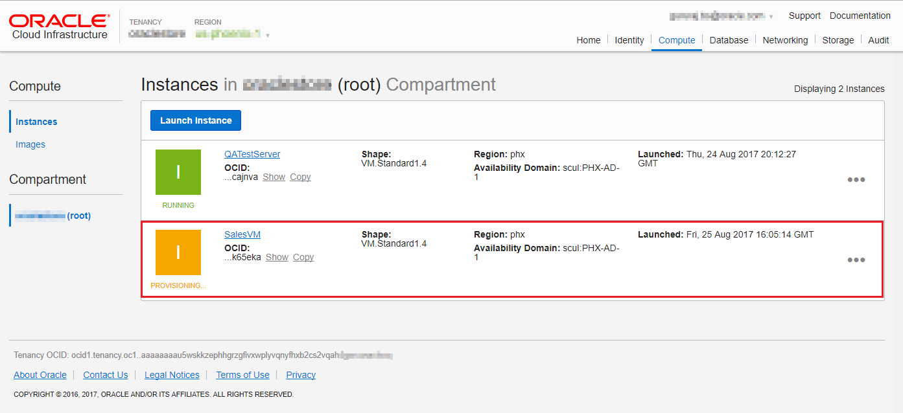Open the user account dropdown
The height and width of the screenshot is (413, 903).
click(x=771, y=16)
